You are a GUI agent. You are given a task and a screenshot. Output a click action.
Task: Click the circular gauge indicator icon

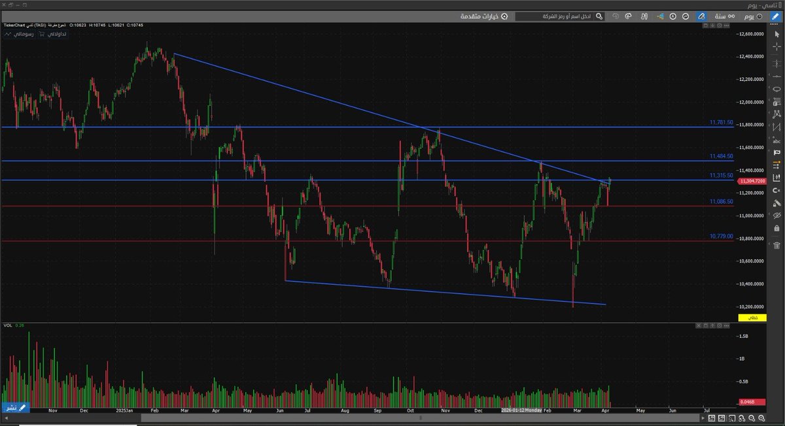(x=686, y=16)
